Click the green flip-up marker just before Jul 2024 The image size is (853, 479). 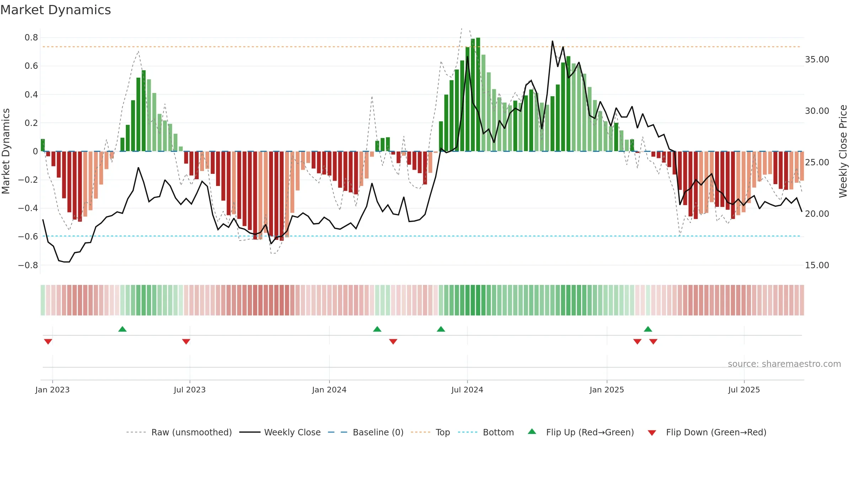441,329
